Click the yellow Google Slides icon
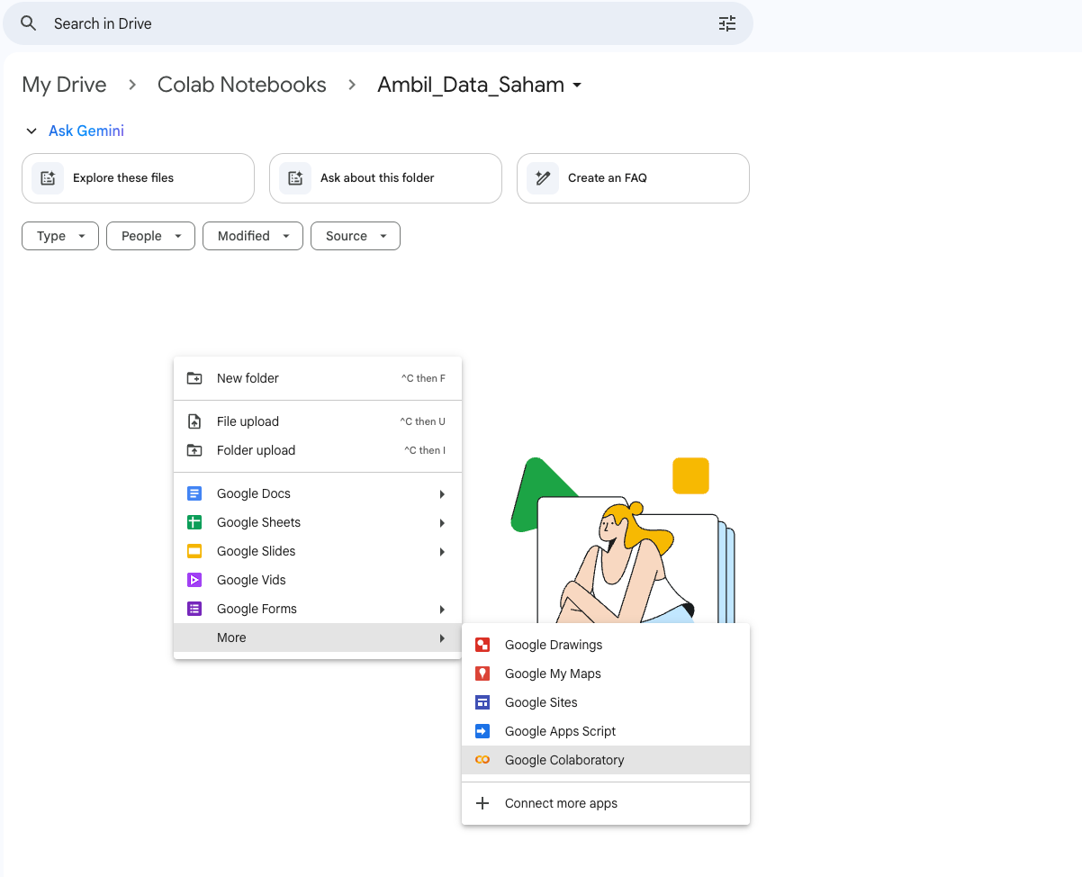This screenshot has height=877, width=1082. click(x=194, y=551)
